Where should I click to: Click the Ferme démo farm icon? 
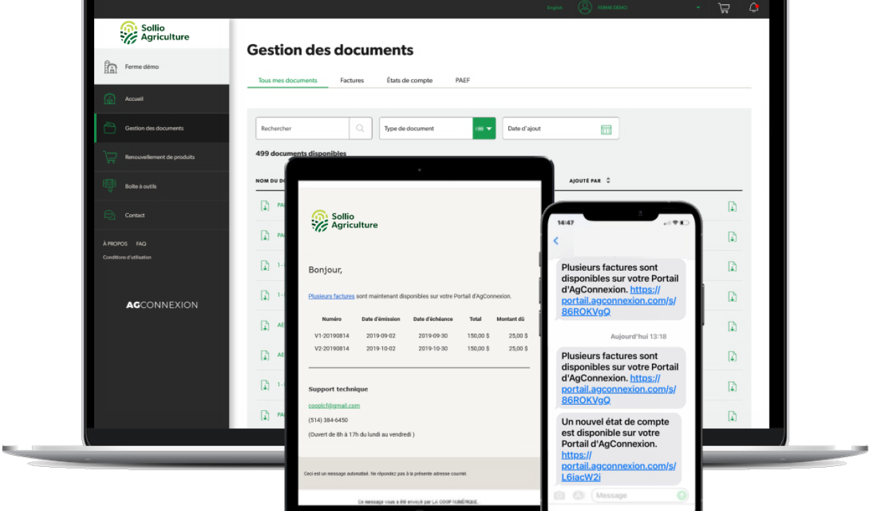(x=111, y=67)
